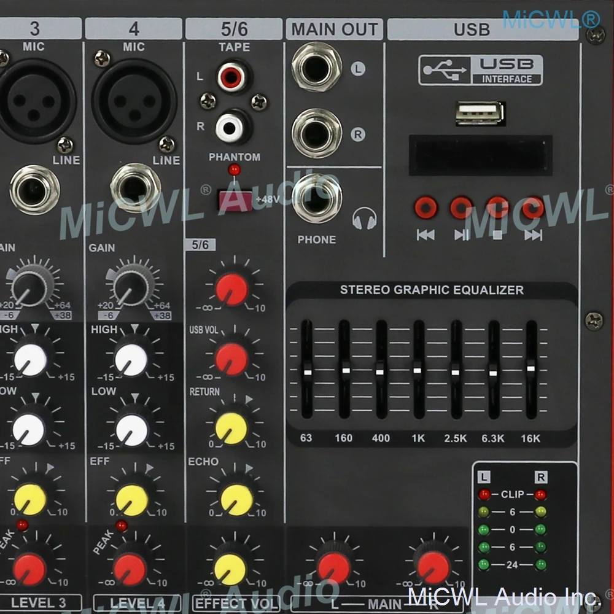Screen dimensions: 614x614
Task: Click the USB section header
Action: pyautogui.click(x=483, y=29)
